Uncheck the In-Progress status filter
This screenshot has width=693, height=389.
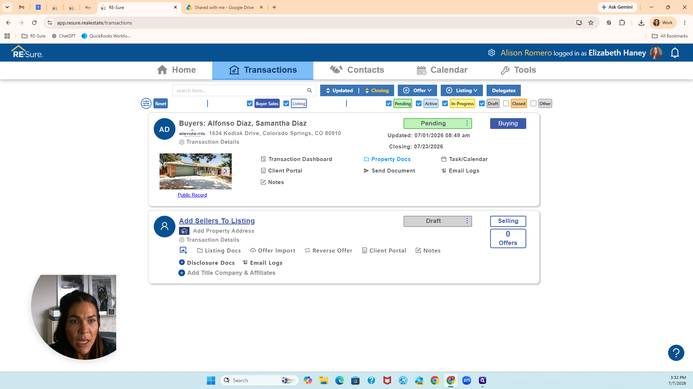coord(445,103)
